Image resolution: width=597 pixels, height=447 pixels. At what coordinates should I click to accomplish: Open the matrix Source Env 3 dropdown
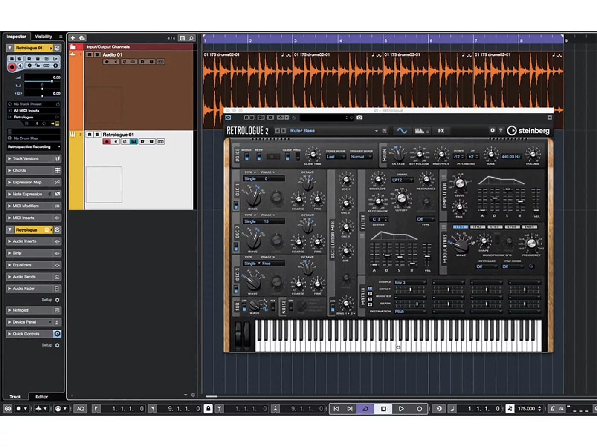[409, 282]
